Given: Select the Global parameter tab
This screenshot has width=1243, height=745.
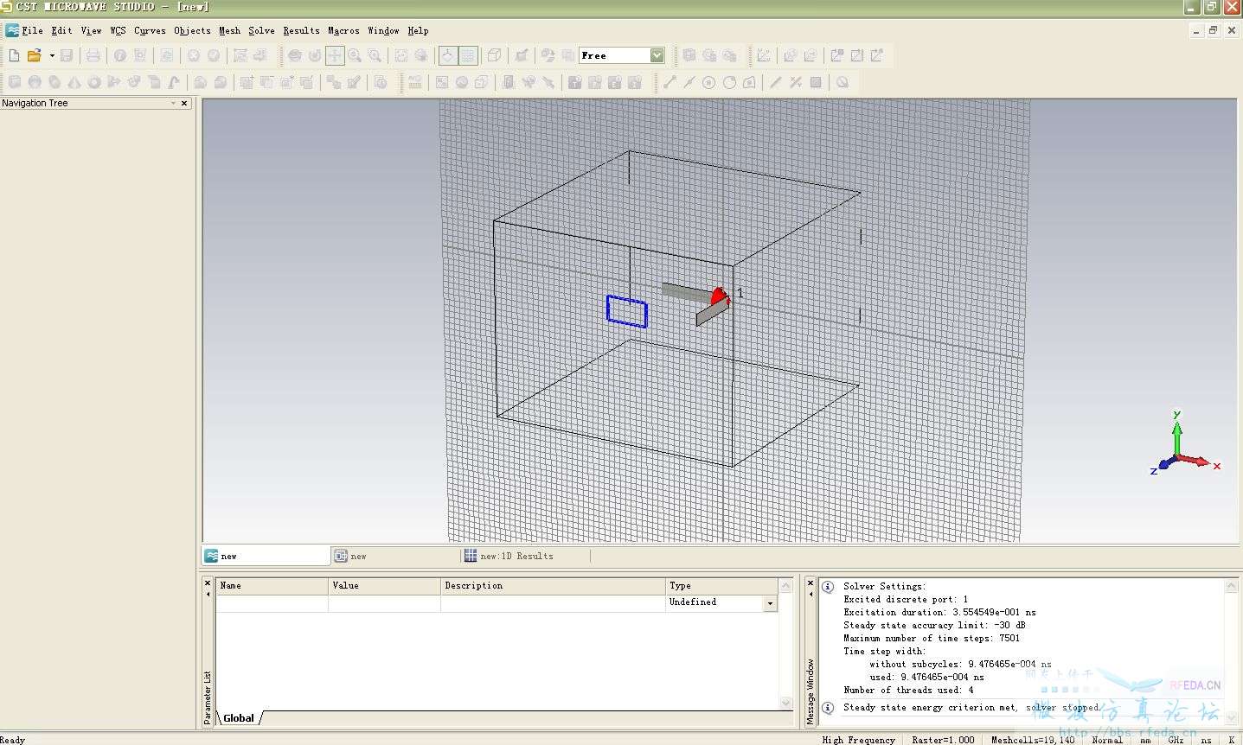Looking at the screenshot, I should pyautogui.click(x=239, y=718).
